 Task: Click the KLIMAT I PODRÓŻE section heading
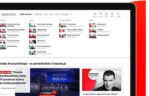65,21
